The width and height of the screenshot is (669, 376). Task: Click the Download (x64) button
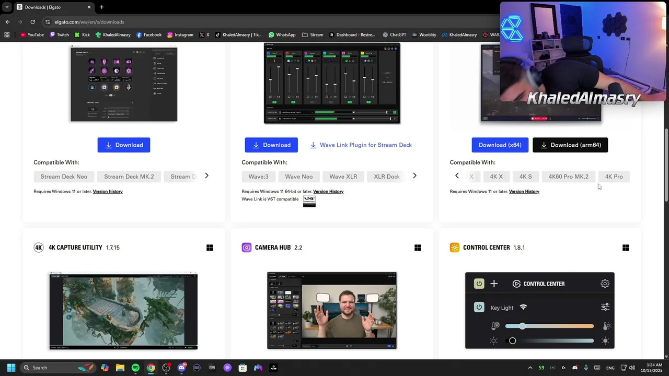(x=500, y=145)
